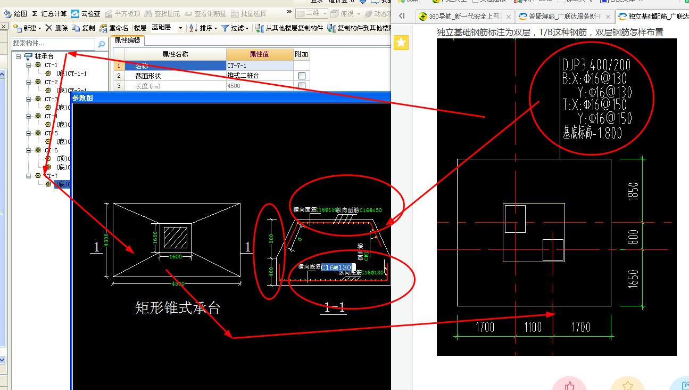Click the browser tab scroll-left arrow
The width and height of the screenshot is (689, 390).
click(x=402, y=17)
